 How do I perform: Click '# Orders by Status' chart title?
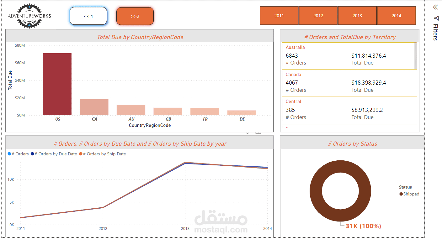[353, 144]
